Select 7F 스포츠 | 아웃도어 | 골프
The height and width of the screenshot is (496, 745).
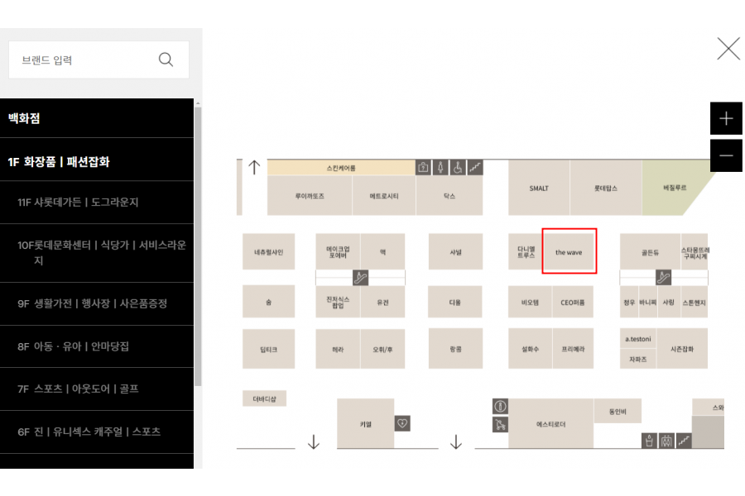tap(97, 389)
